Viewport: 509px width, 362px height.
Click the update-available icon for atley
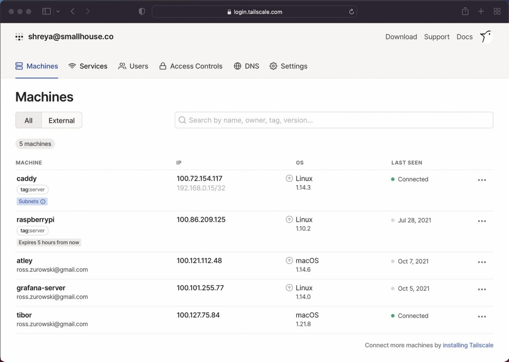pos(289,261)
